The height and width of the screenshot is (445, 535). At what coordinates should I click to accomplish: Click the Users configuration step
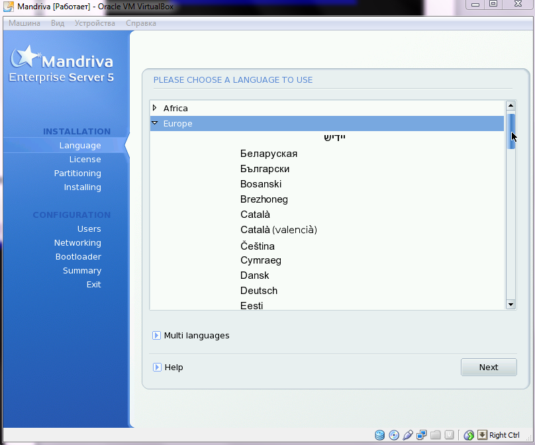tap(89, 229)
